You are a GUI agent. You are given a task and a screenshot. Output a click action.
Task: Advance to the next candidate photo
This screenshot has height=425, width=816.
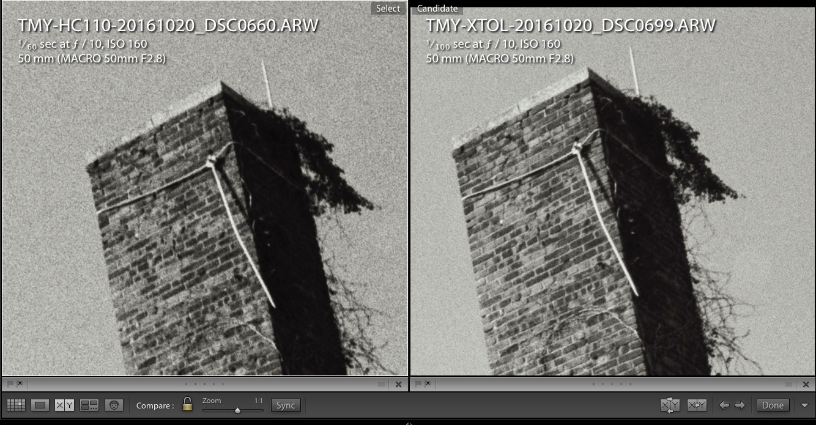pos(740,404)
